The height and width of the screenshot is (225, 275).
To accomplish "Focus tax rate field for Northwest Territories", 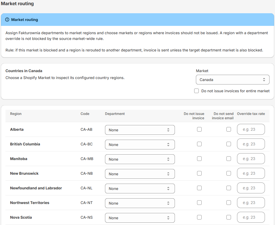I will pos(251,203).
